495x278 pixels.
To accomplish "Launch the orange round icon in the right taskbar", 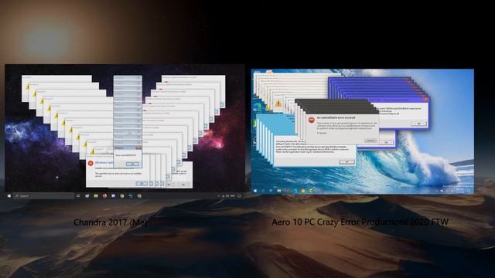I will pos(303,191).
